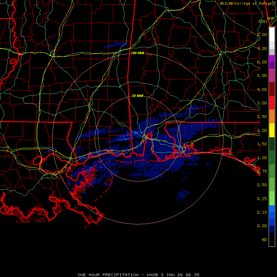Pick the magenta swatch on color scale

[x=272, y=58]
